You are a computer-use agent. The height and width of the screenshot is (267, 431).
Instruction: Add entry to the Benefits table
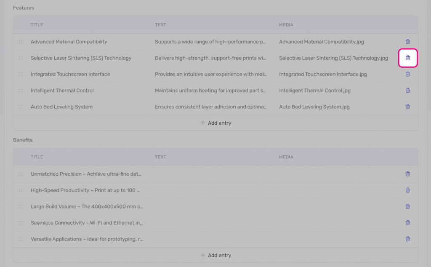[x=215, y=255]
